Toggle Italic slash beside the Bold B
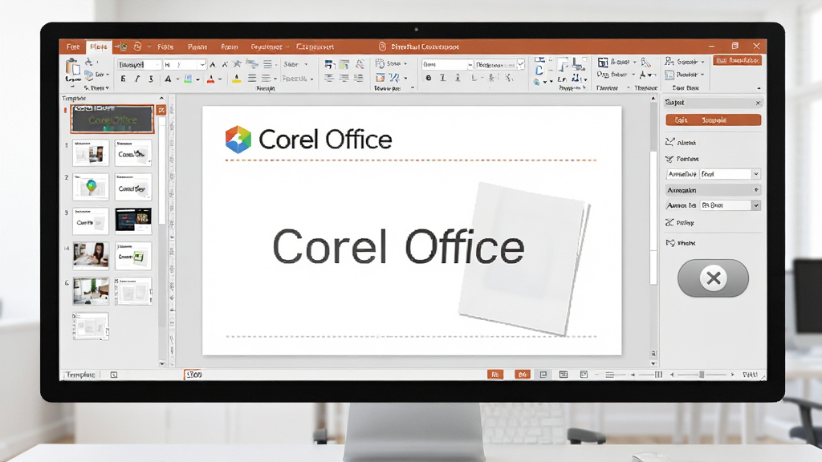The image size is (822, 462). (137, 79)
